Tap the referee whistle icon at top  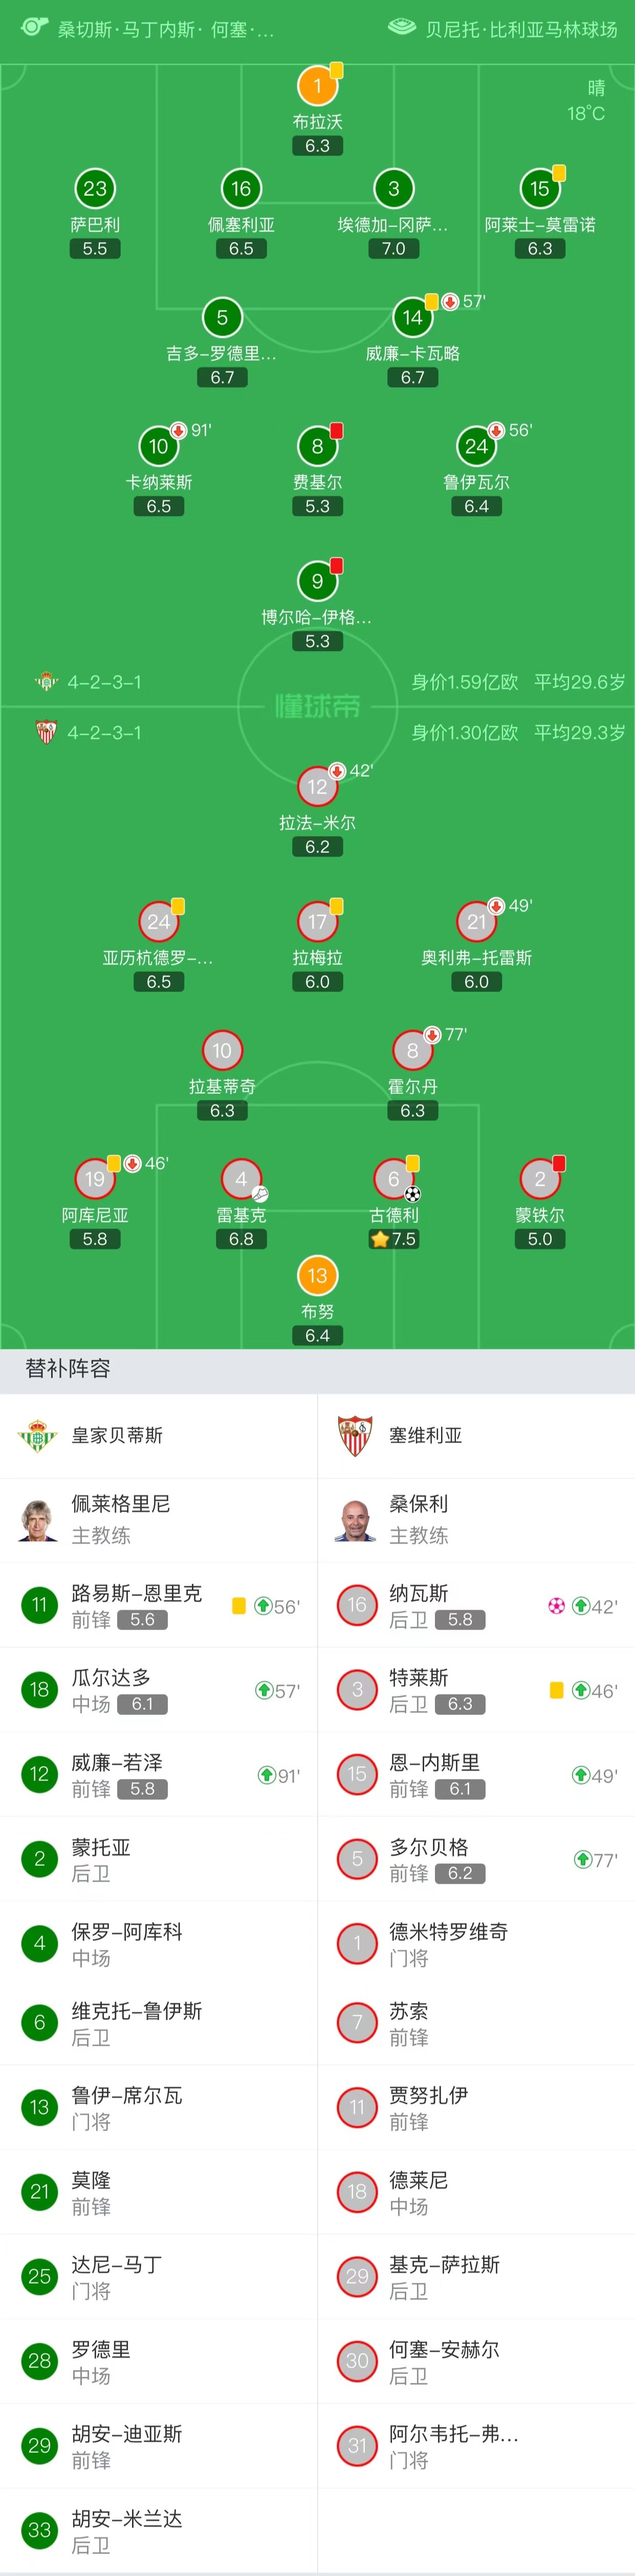[34, 26]
